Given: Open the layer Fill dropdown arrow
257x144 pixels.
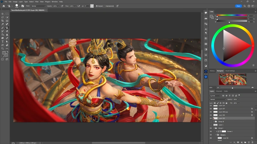Looking at the screenshot, I should (239, 103).
